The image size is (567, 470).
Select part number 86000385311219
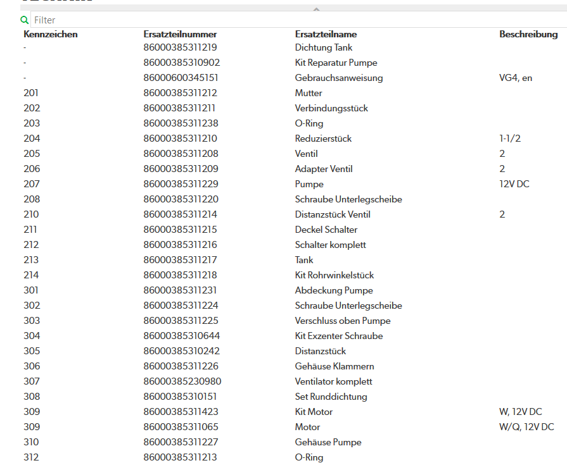click(180, 47)
